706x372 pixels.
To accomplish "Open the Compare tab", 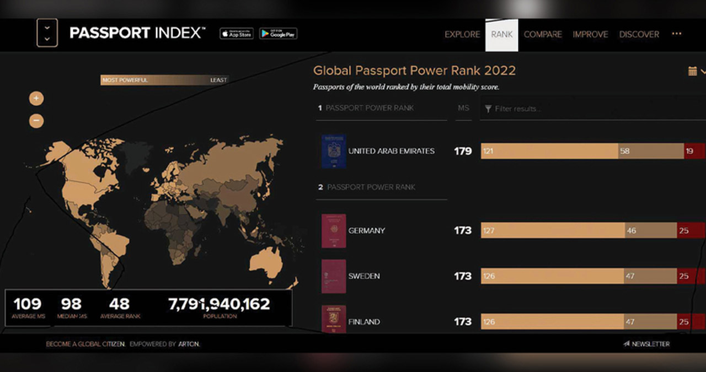I will pyautogui.click(x=543, y=34).
